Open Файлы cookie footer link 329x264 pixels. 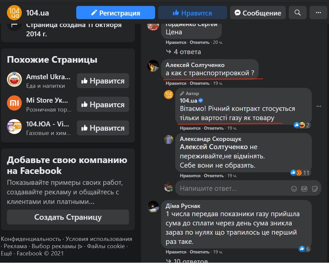pyautogui.click(x=106, y=246)
